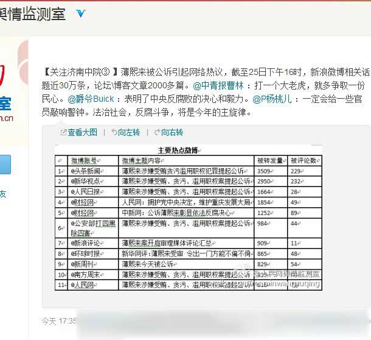Click table title 主要热点微博
The height and width of the screenshot is (340, 371).
tap(178, 151)
